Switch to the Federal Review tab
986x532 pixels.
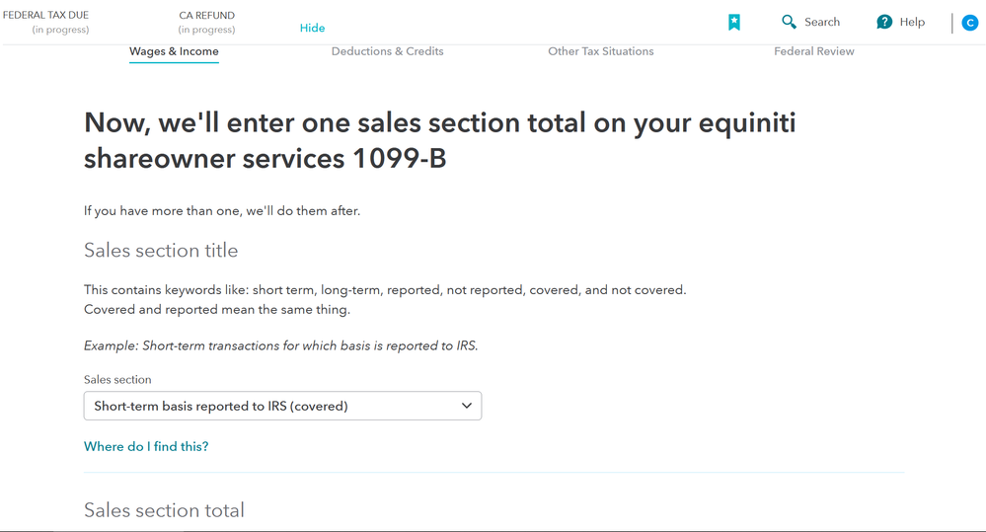813,51
